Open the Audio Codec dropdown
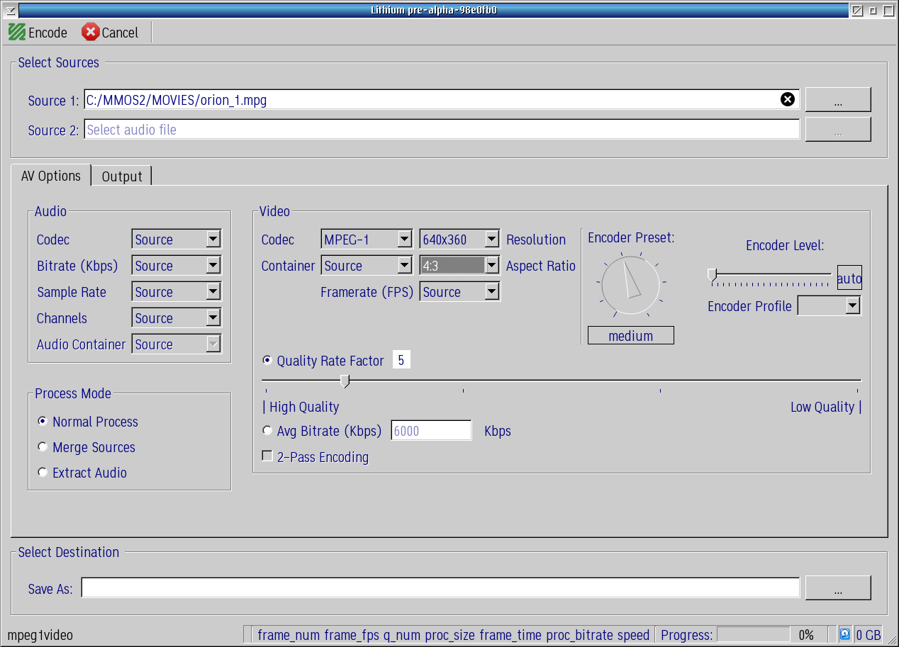The image size is (899, 647). click(177, 240)
